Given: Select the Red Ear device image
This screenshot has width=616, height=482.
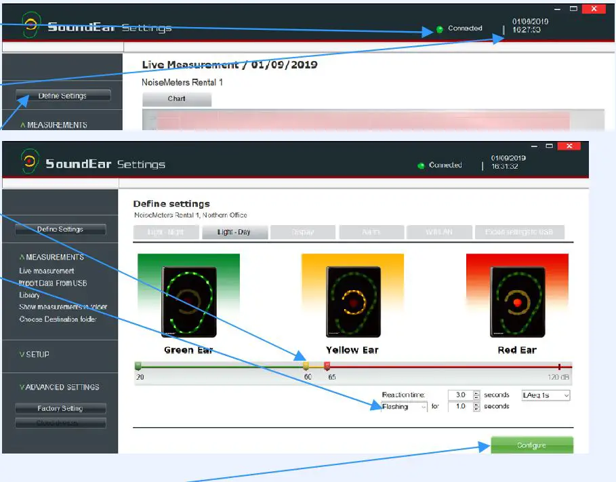Looking at the screenshot, I should click(517, 302).
